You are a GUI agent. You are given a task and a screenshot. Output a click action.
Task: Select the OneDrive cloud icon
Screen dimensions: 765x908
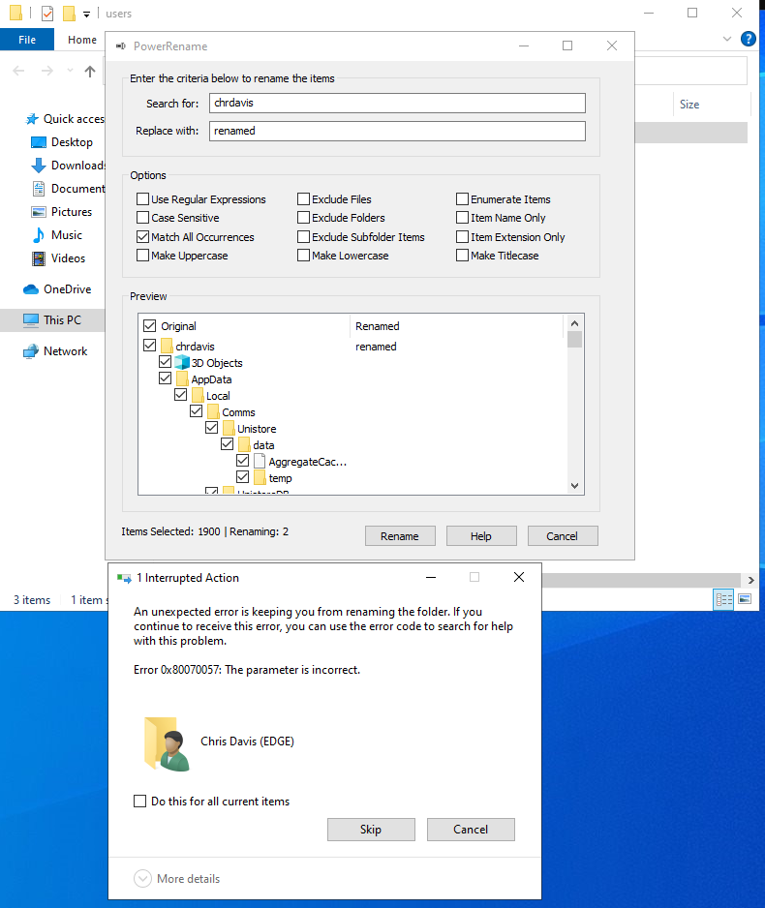[x=31, y=289]
